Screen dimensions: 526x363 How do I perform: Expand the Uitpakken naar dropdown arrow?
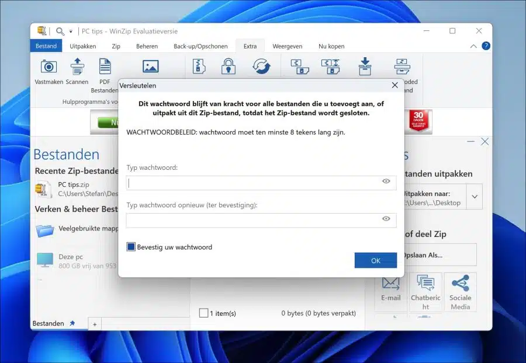coord(475,197)
